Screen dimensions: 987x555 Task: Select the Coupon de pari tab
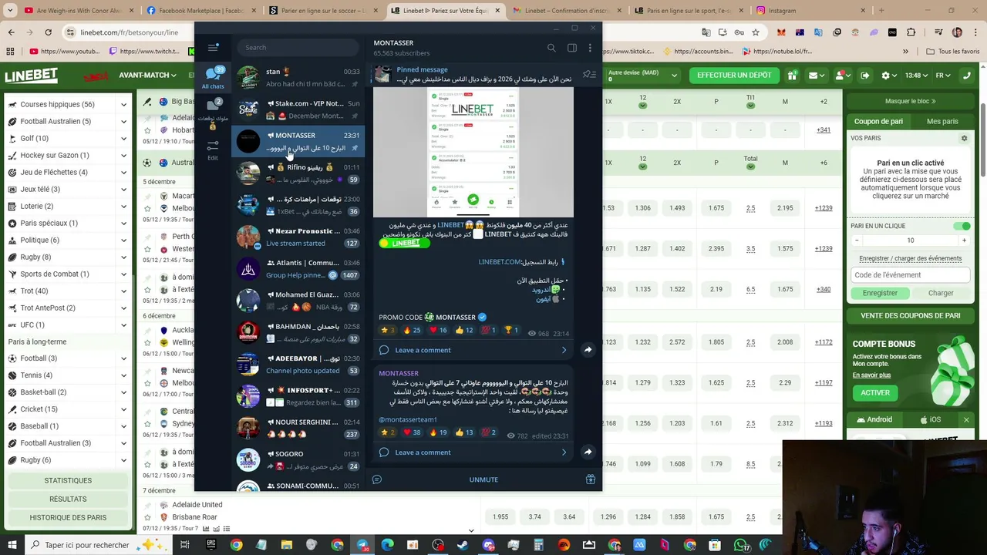(878, 121)
